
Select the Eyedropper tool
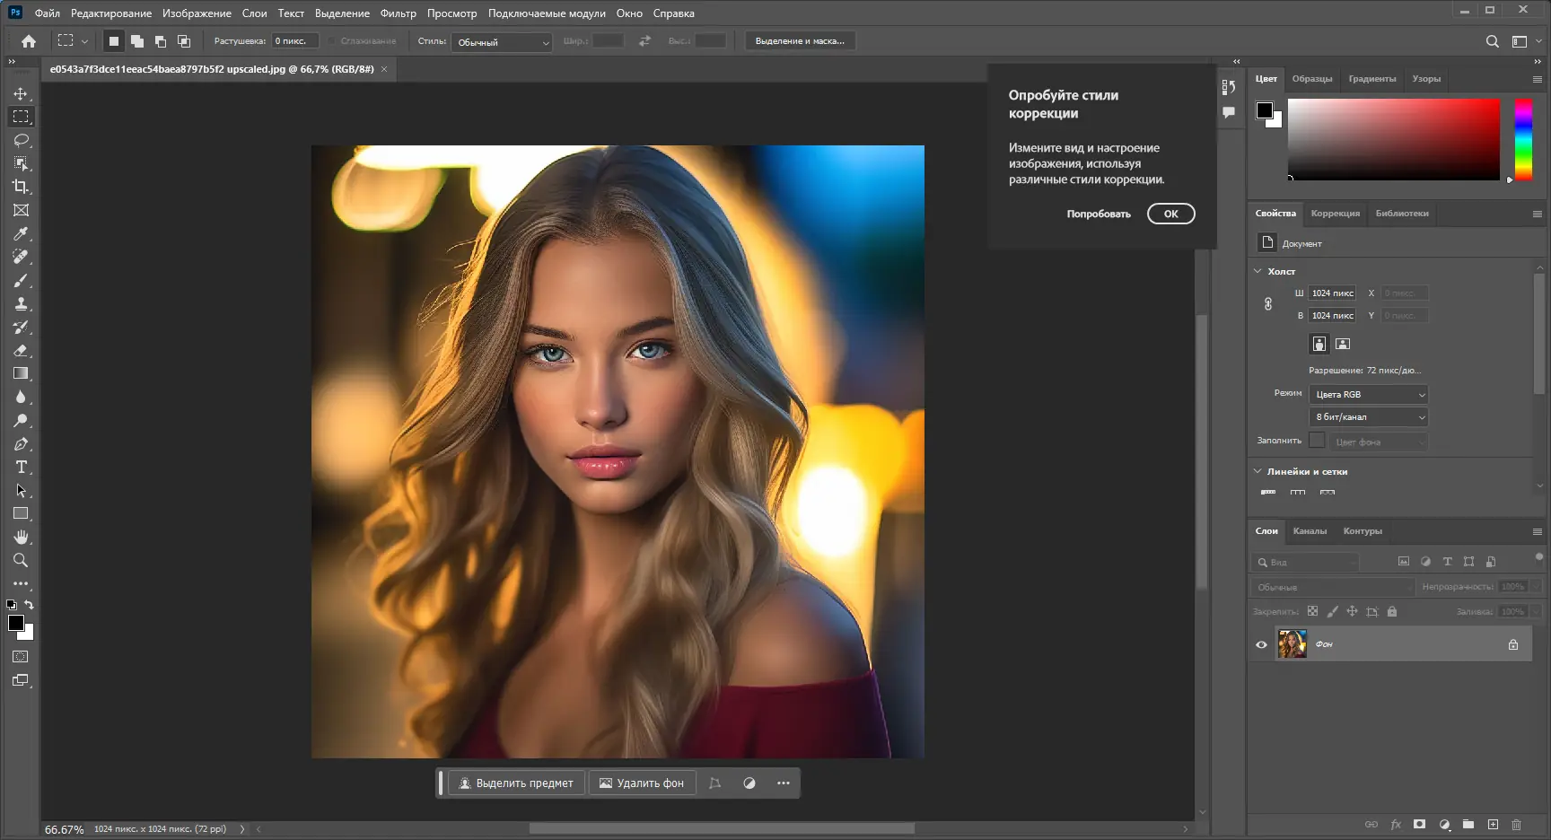coord(22,233)
